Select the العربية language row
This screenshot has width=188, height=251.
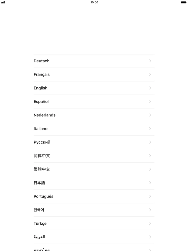click(x=94, y=237)
